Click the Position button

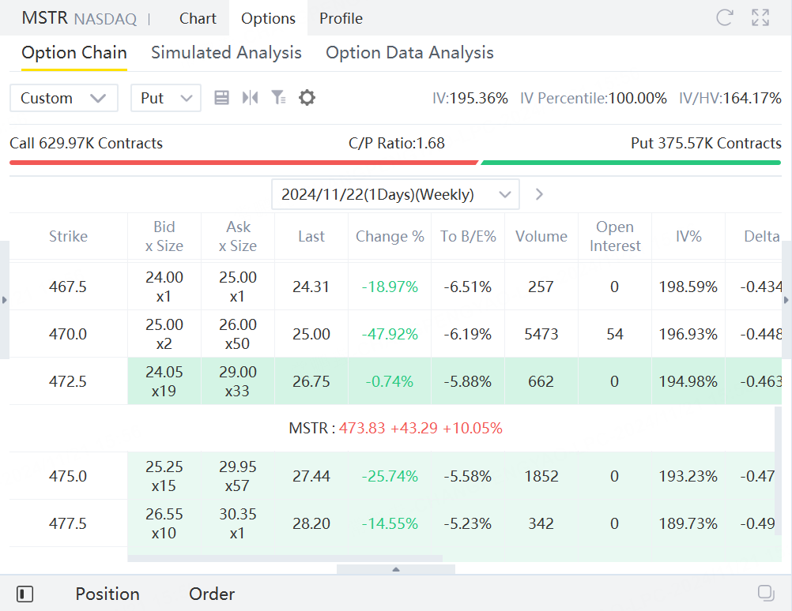107,594
